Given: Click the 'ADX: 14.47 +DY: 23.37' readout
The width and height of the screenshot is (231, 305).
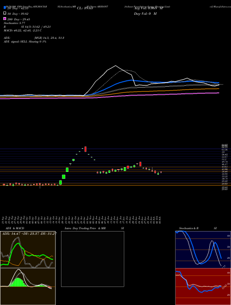Looking at the screenshot, I should click(x=29, y=233).
